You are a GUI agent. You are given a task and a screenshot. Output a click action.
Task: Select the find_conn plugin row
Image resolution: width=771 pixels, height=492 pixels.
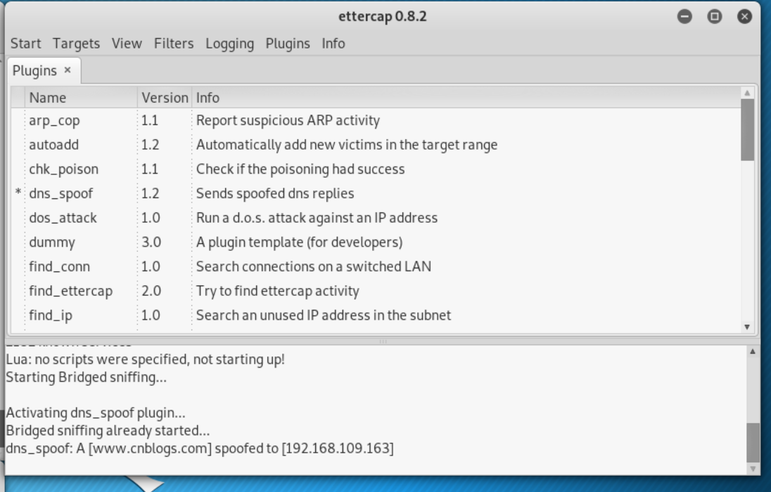[x=376, y=266]
